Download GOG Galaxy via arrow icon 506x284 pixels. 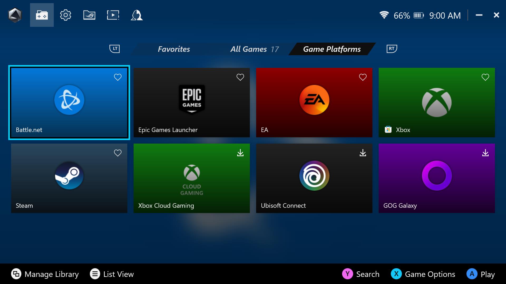pos(485,153)
